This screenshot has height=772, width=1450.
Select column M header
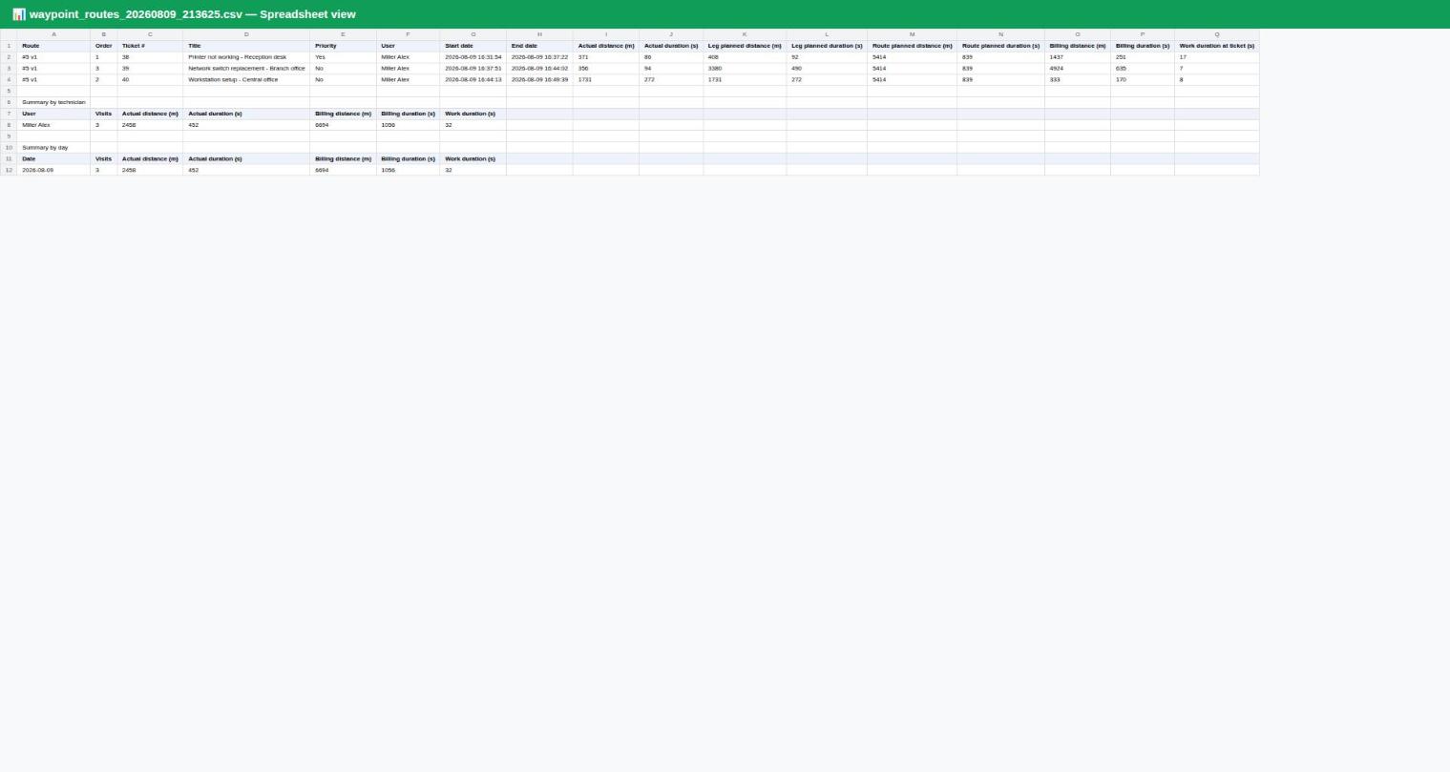pos(912,34)
